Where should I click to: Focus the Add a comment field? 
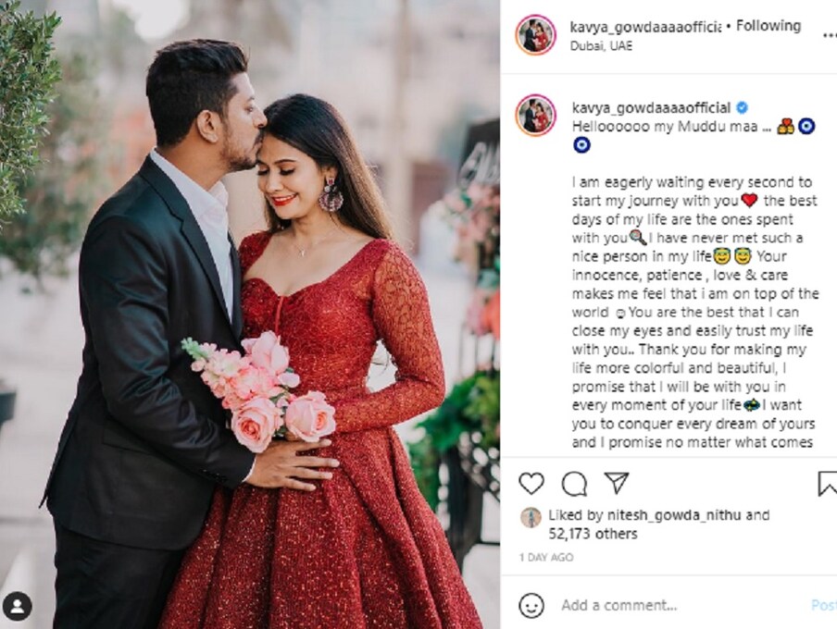point(683,606)
